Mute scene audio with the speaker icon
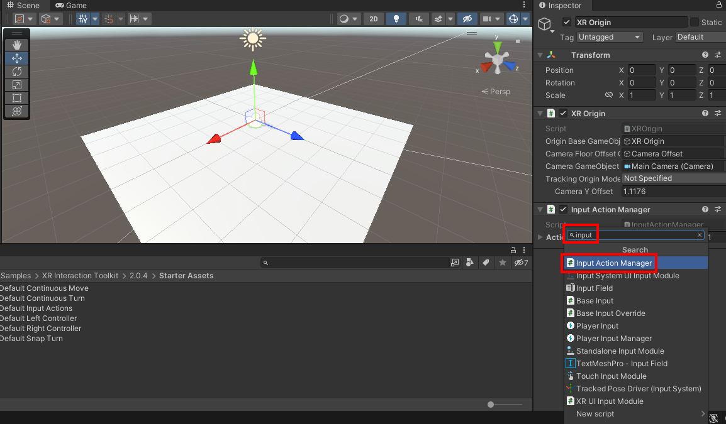 [418, 19]
